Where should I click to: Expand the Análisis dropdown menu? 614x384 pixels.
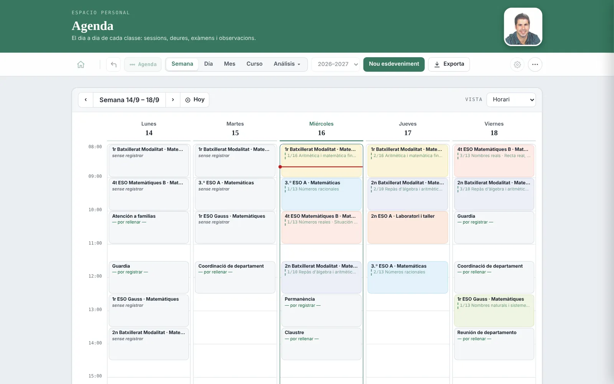(287, 64)
